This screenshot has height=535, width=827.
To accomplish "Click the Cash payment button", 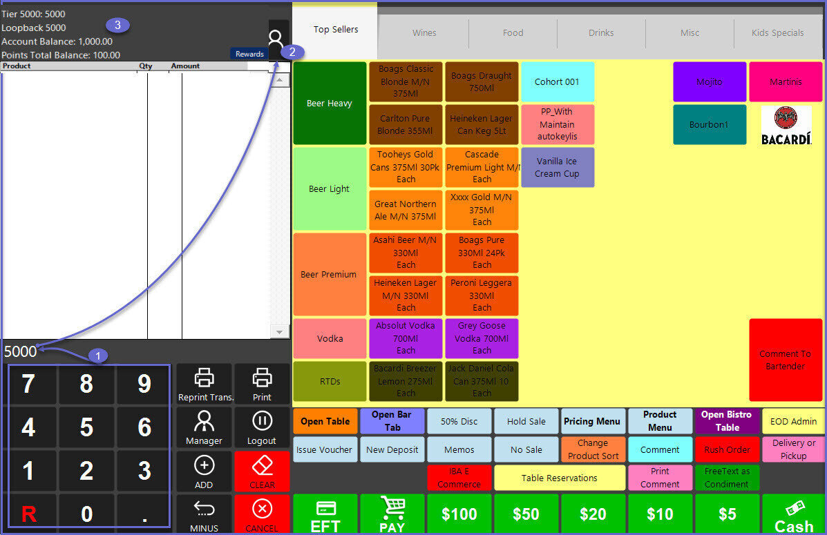I will (x=793, y=514).
